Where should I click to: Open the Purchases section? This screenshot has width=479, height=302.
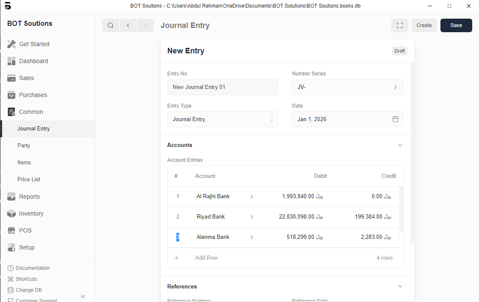tap(33, 95)
